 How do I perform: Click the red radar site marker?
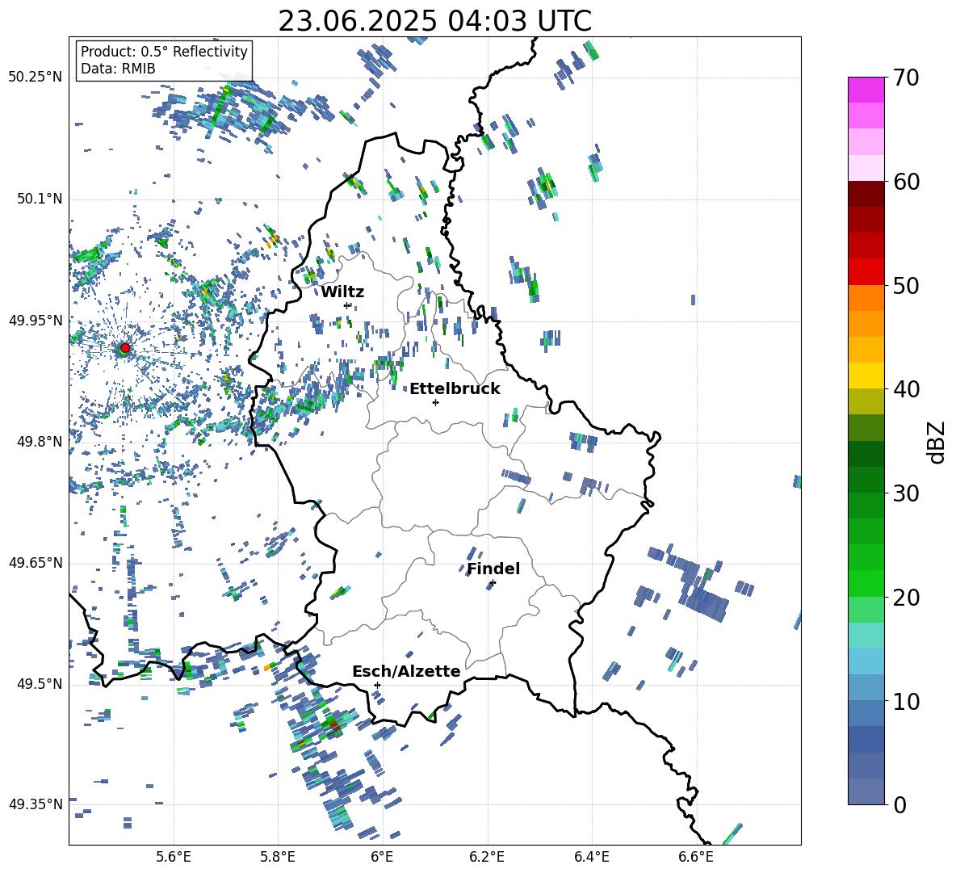[125, 348]
